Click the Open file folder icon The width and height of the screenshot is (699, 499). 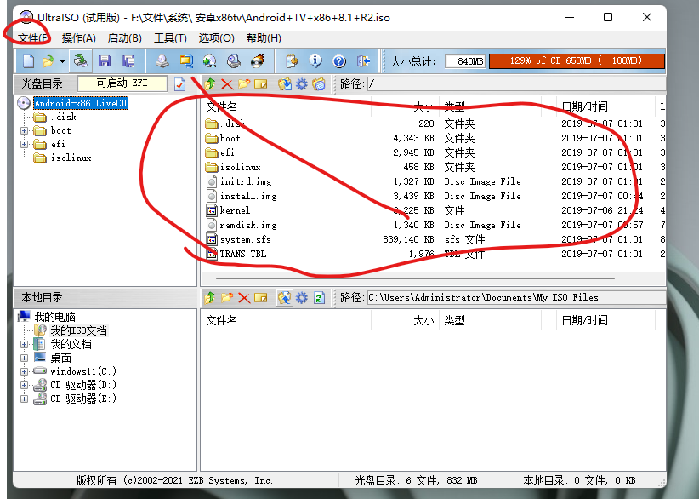coord(48,61)
